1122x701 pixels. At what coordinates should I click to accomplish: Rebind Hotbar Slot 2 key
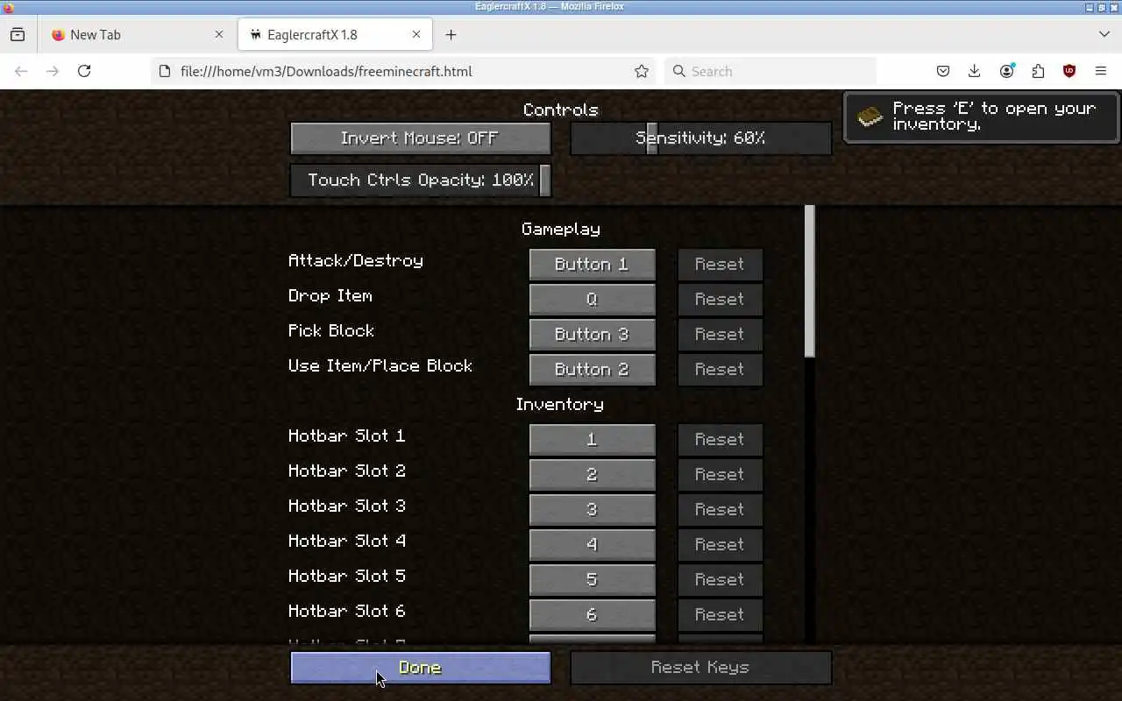point(593,474)
